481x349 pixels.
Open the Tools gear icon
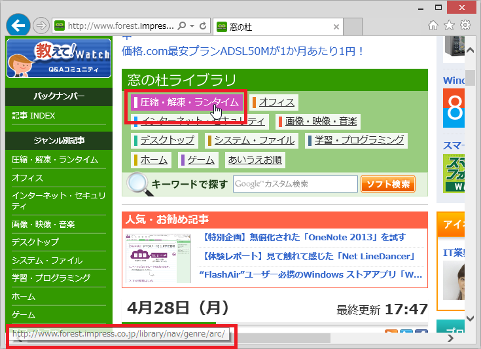[465, 25]
